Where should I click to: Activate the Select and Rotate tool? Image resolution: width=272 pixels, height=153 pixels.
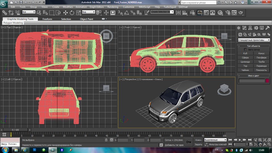point(72,12)
